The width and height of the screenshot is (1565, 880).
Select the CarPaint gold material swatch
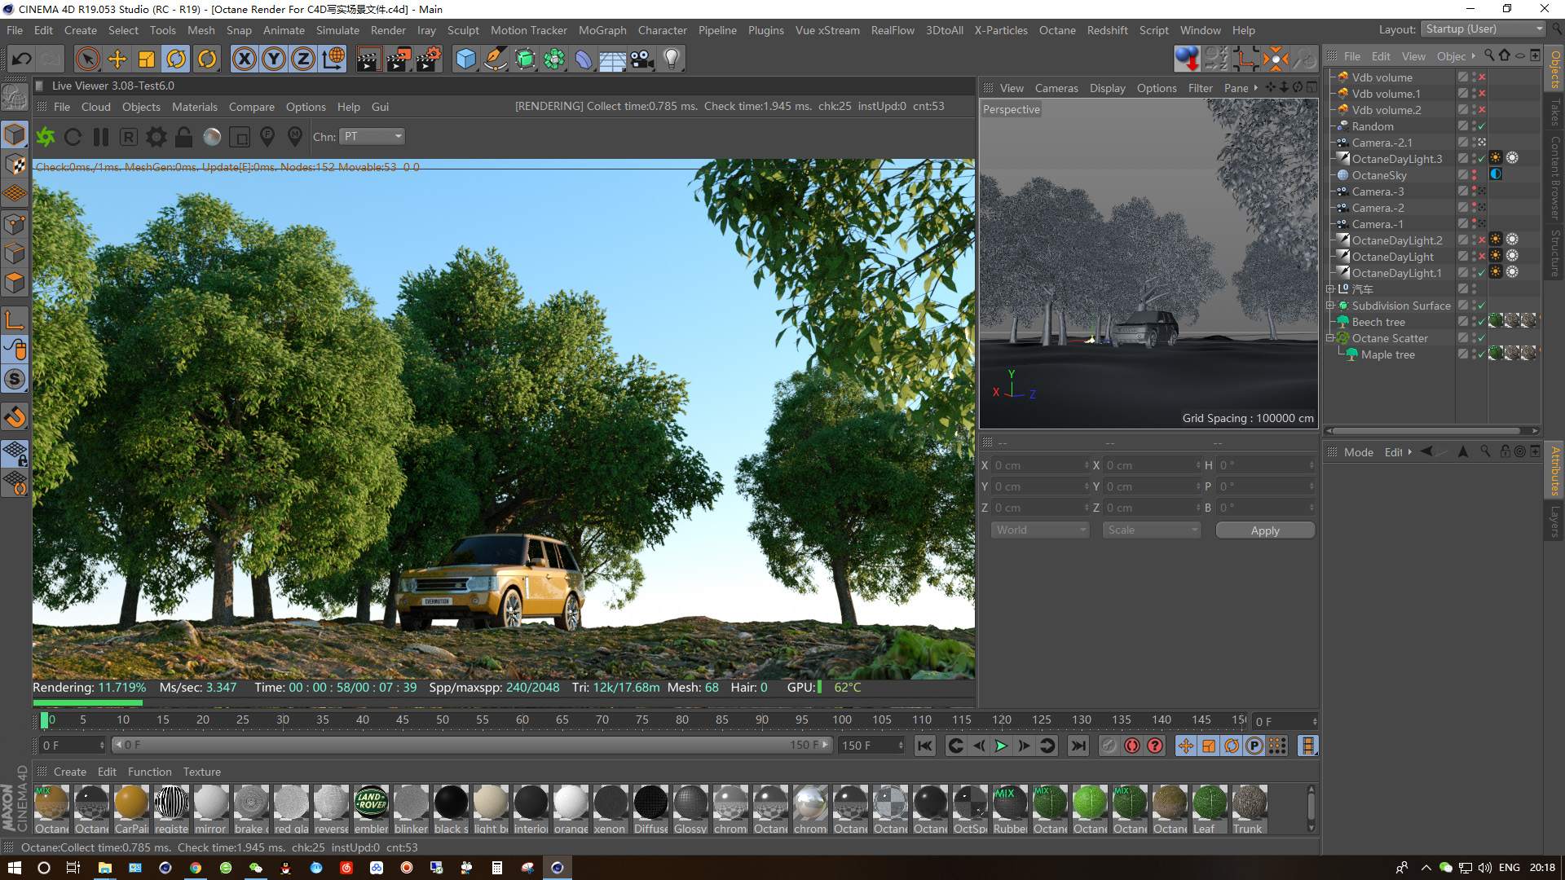[131, 803]
